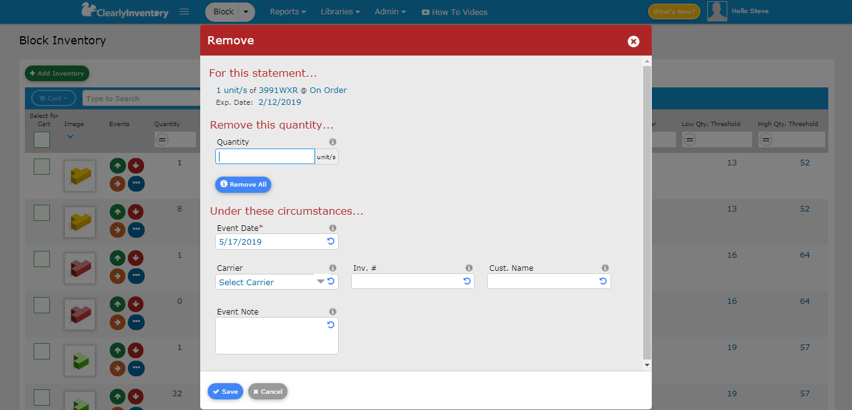Click the Event Date input field
This screenshot has height=410, width=852.
point(277,242)
